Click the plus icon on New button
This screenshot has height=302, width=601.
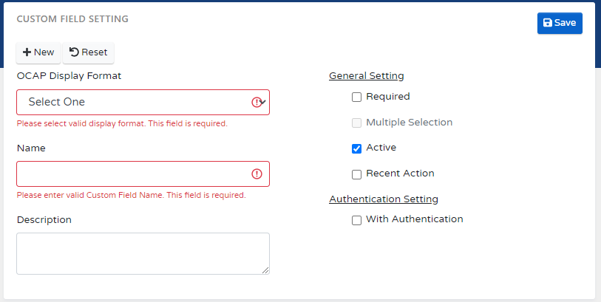pos(27,52)
